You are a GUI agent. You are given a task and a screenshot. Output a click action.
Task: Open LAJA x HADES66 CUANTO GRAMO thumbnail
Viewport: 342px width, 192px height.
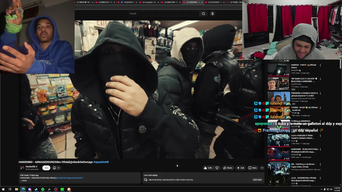click(x=279, y=140)
